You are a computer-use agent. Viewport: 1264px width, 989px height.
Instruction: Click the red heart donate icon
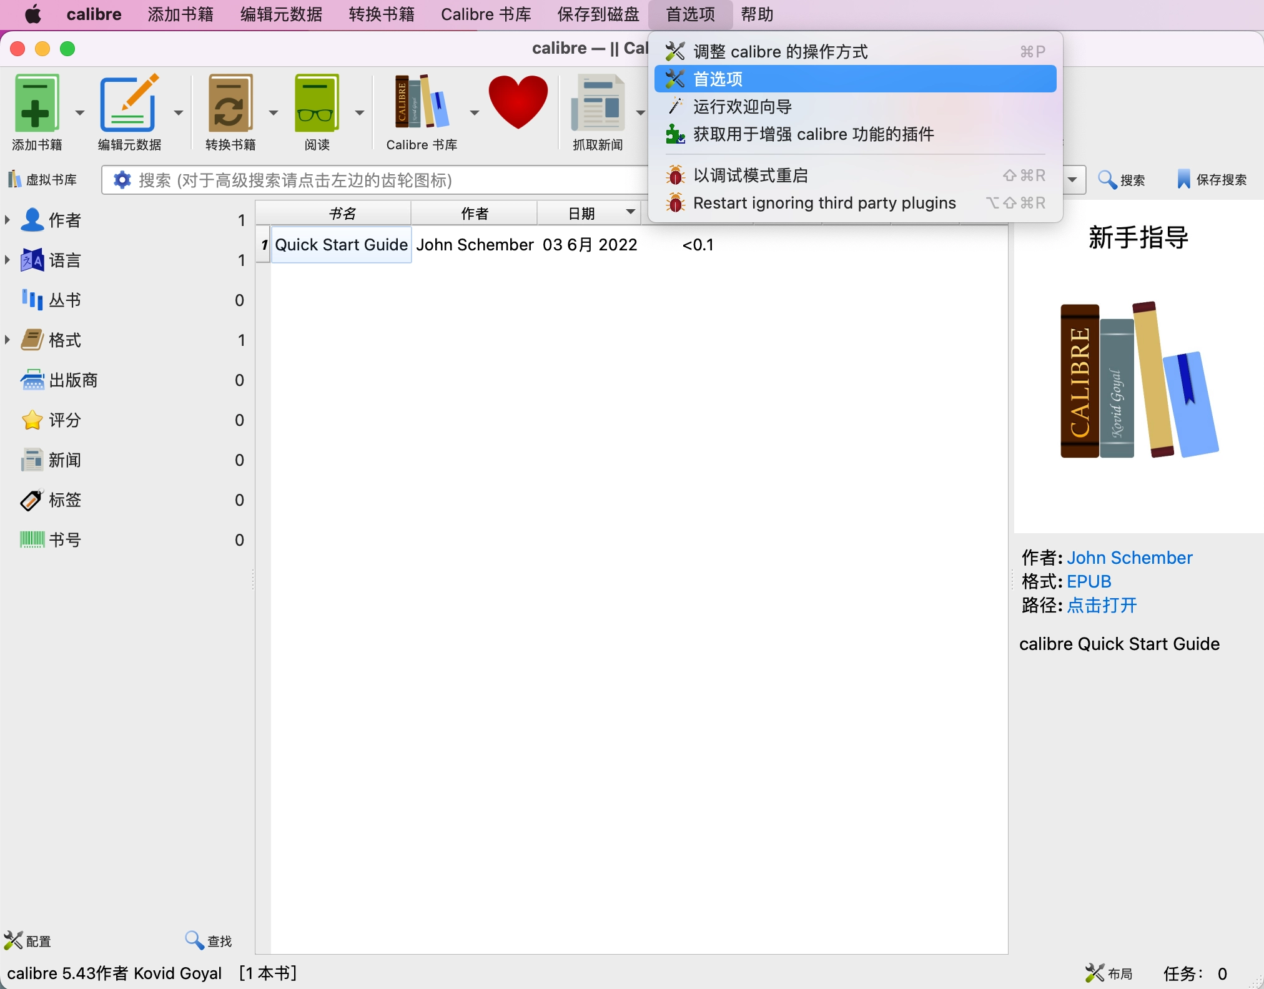click(x=518, y=102)
